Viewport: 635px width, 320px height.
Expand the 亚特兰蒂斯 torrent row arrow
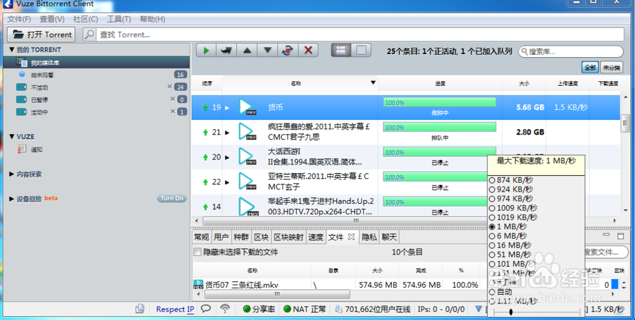coord(227,182)
